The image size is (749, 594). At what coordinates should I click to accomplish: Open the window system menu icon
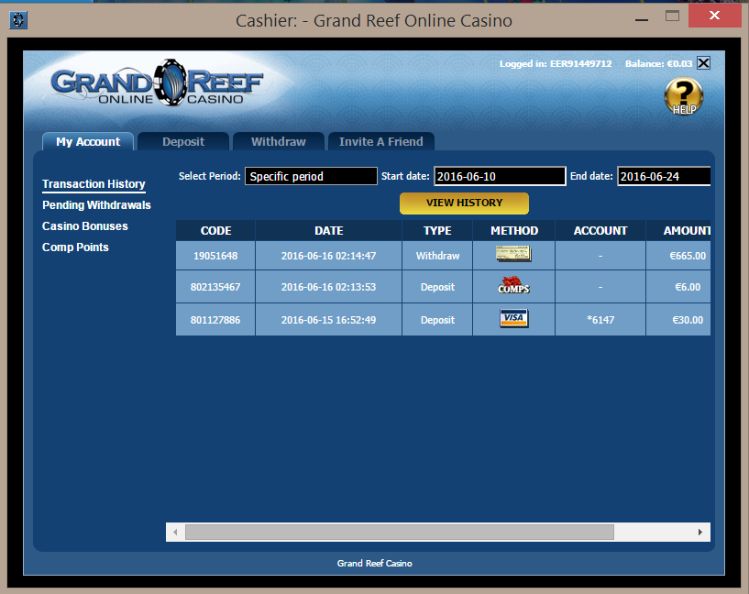pyautogui.click(x=18, y=20)
